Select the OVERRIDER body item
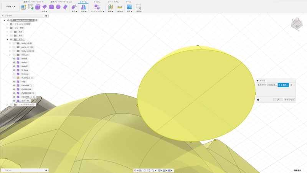 tap(26, 89)
